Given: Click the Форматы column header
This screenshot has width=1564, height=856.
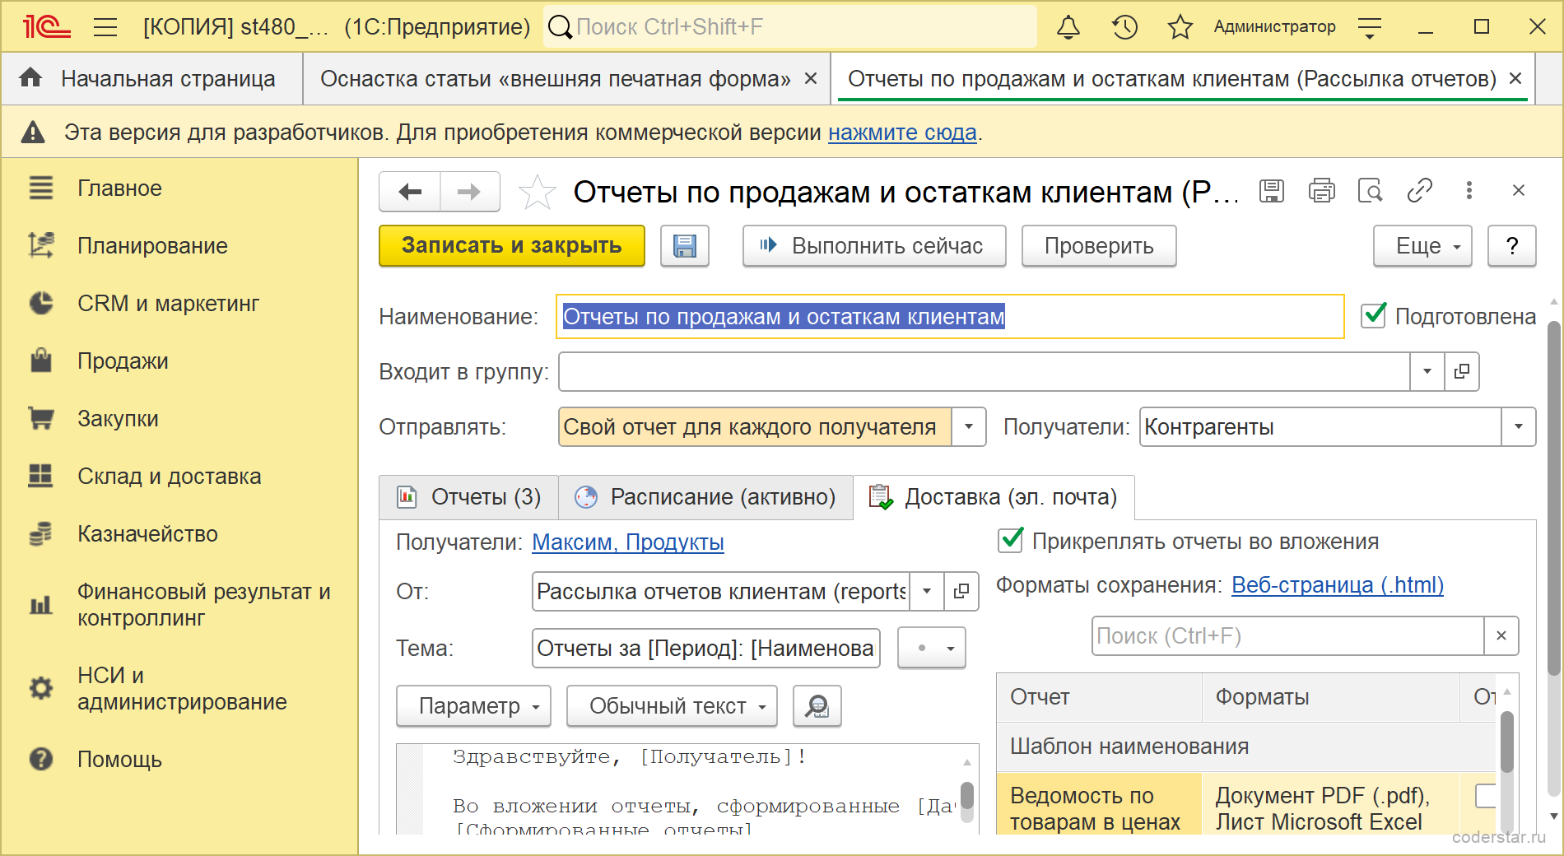Looking at the screenshot, I should tap(1331, 697).
